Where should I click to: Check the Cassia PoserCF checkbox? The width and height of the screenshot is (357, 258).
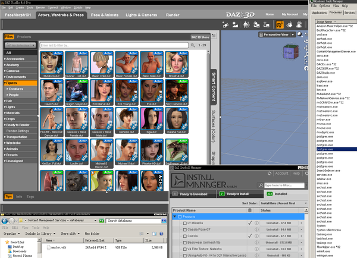tap(185, 229)
